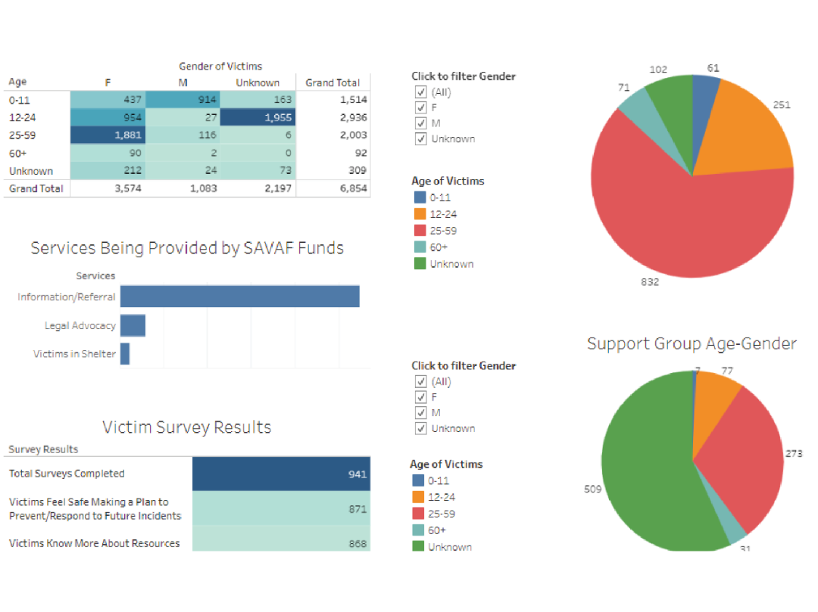Viewport: 818px width, 612px height.
Task: Select the 25-59 swatch in lower legend
Action: (x=420, y=514)
